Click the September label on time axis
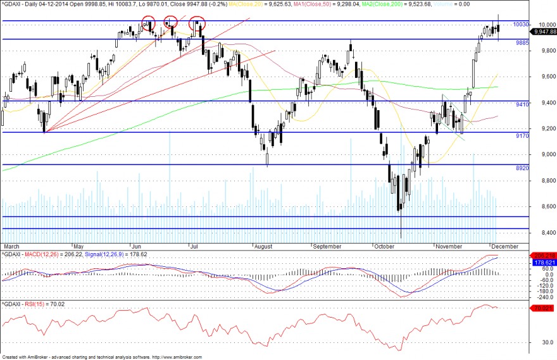The image size is (557, 360). [x=327, y=246]
